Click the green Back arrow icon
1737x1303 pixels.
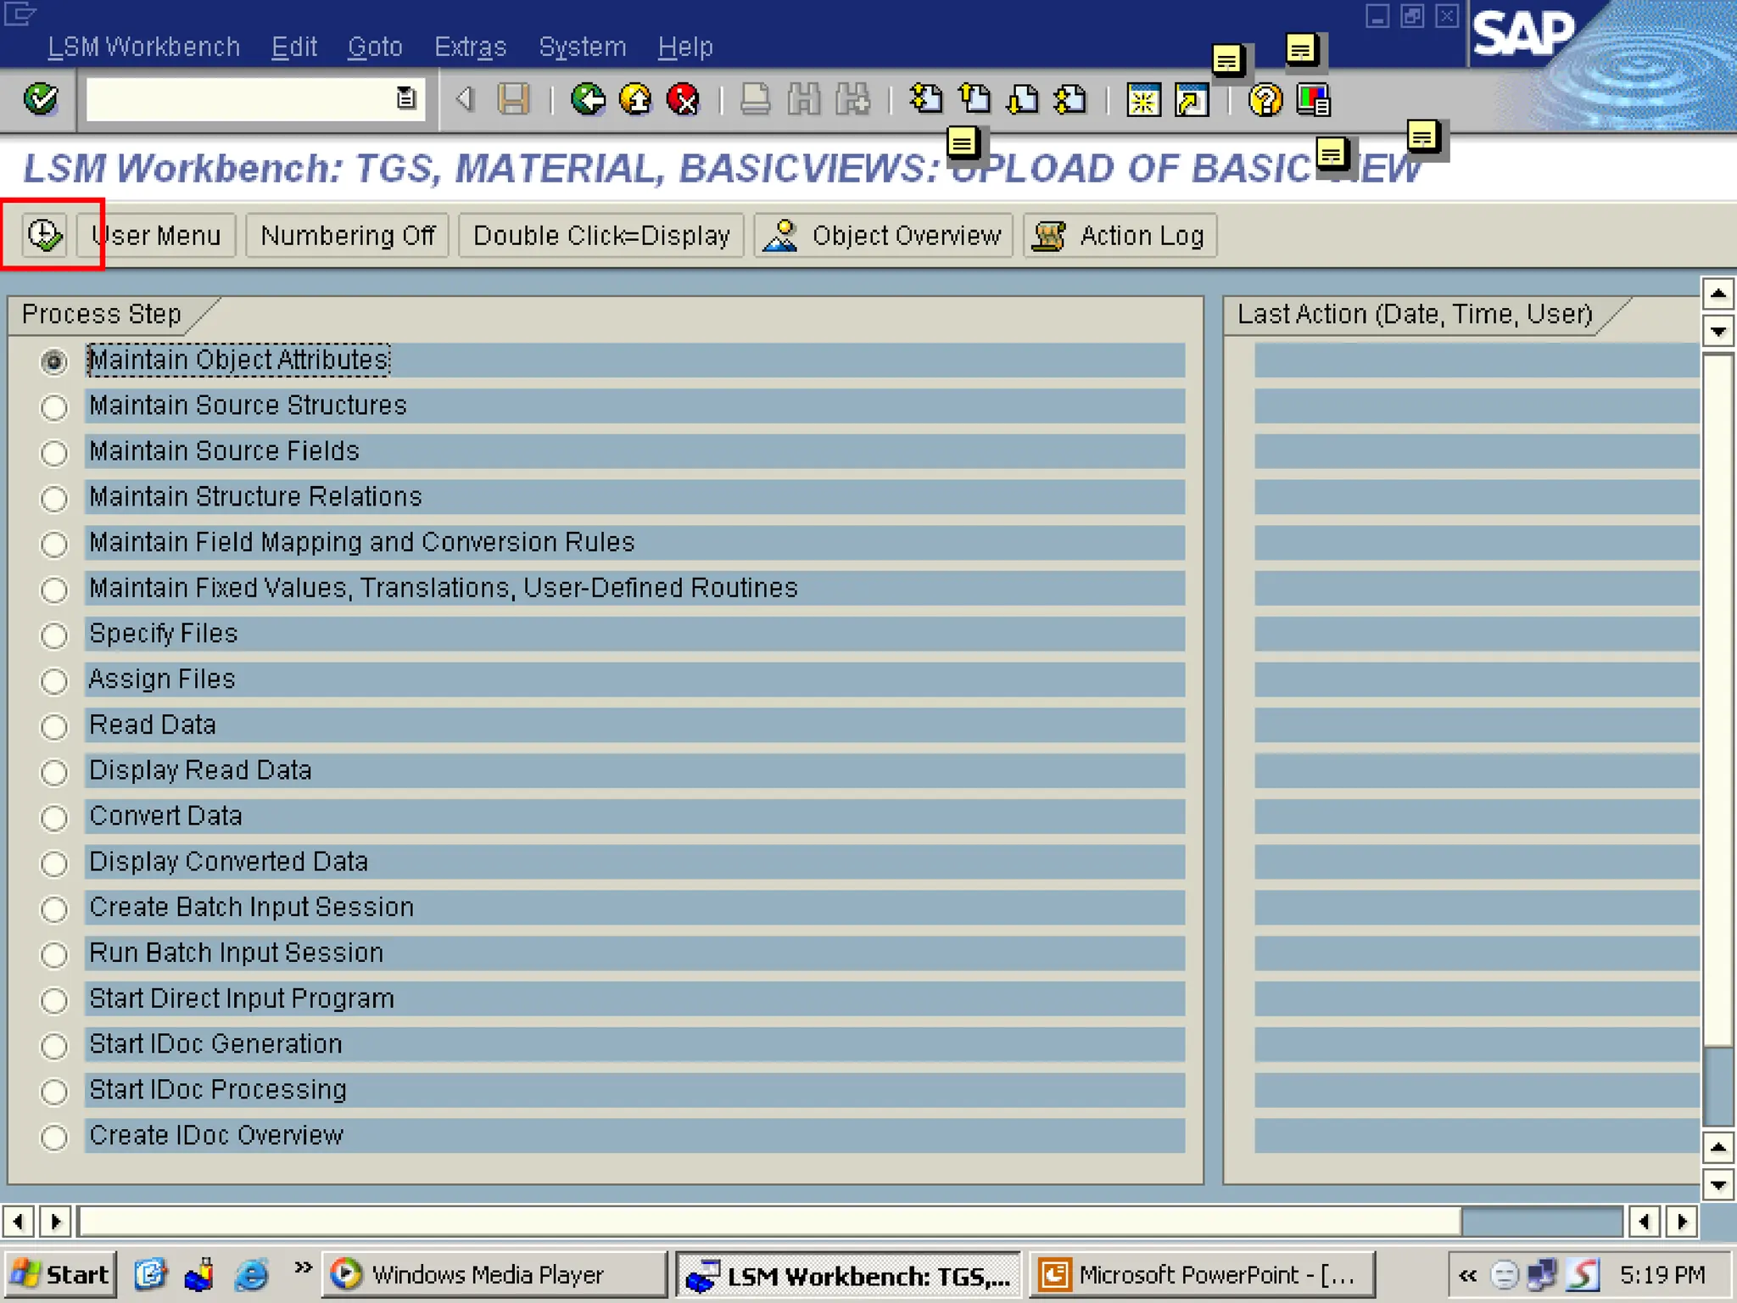click(x=587, y=99)
